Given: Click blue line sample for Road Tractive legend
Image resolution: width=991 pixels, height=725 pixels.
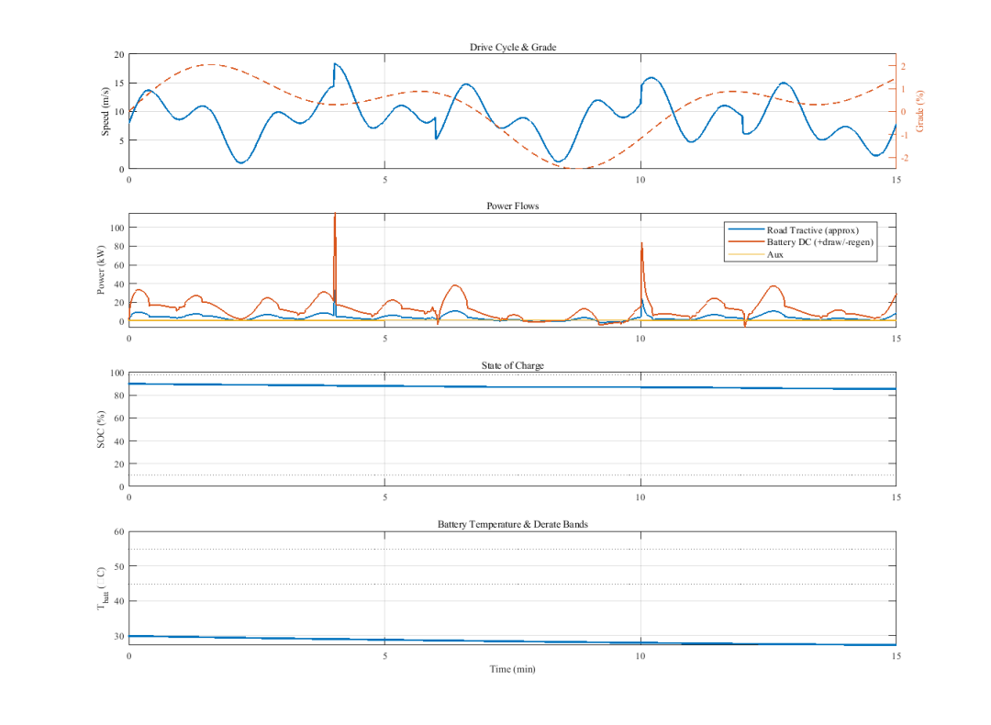Looking at the screenshot, I should click(x=746, y=229).
